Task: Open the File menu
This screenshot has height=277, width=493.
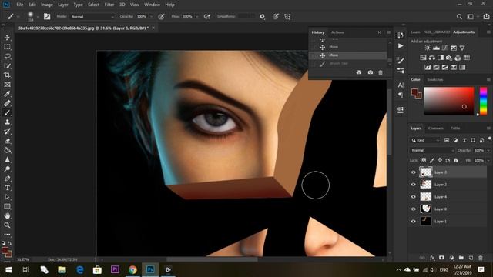Action: pos(20,5)
